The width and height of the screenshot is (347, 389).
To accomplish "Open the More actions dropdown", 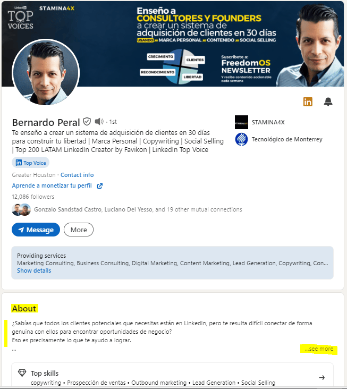I will (79, 230).
